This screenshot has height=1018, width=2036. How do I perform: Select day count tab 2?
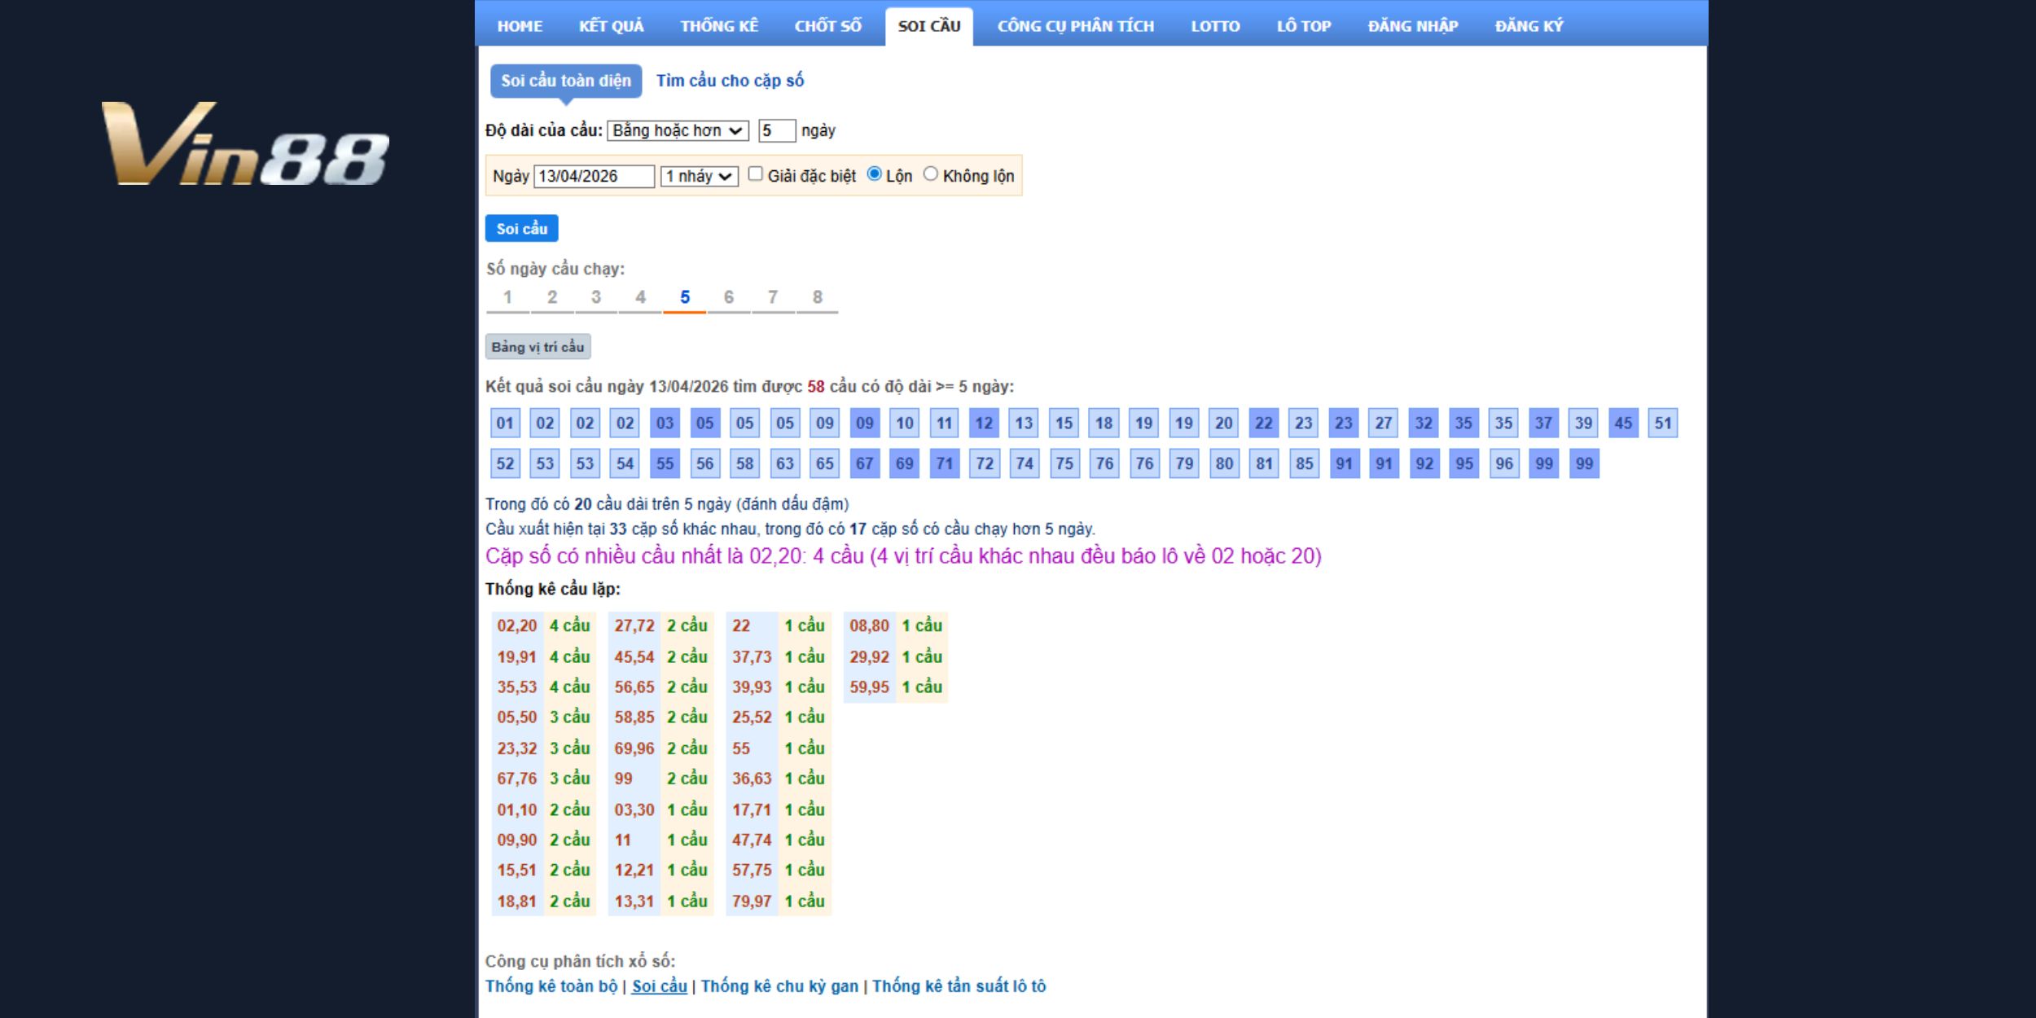coord(552,297)
